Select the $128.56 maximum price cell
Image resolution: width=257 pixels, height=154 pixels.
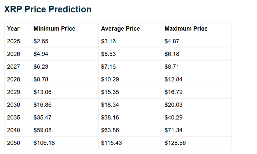click(x=175, y=143)
